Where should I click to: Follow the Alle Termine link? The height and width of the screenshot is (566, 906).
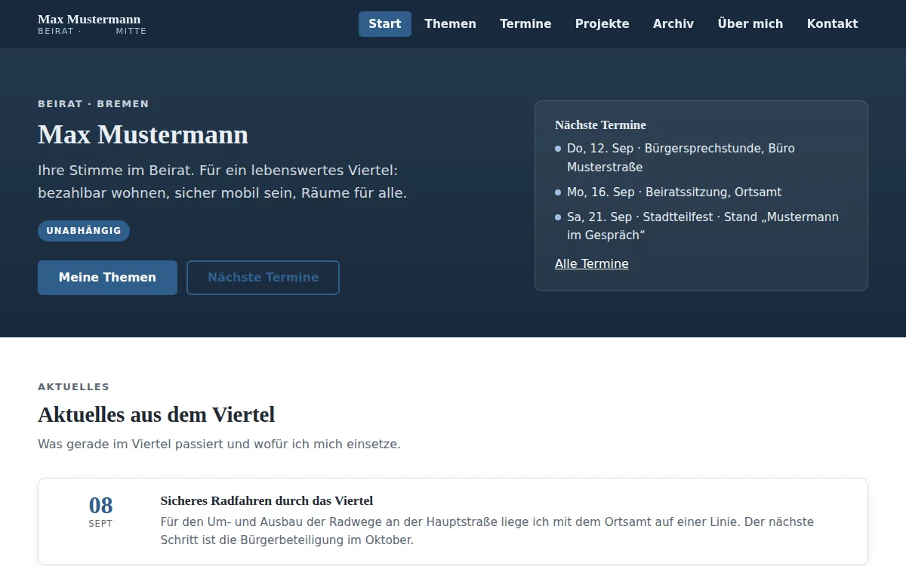591,264
